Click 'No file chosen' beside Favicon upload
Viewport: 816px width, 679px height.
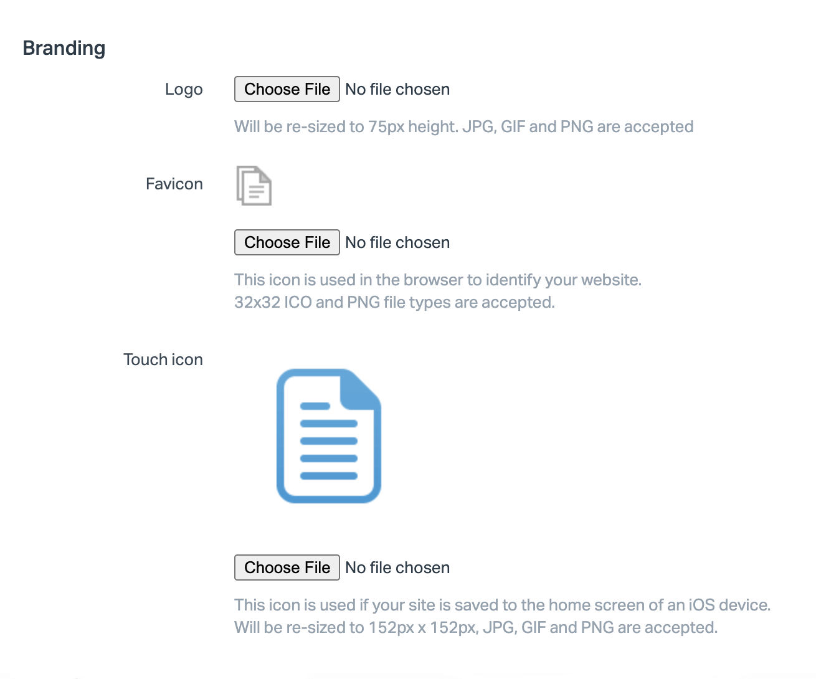(x=397, y=243)
